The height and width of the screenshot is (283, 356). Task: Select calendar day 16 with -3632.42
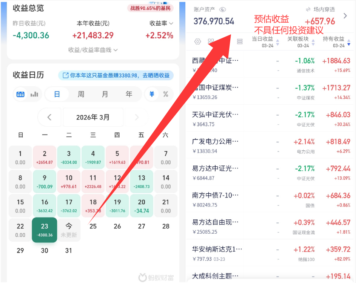tap(45, 206)
